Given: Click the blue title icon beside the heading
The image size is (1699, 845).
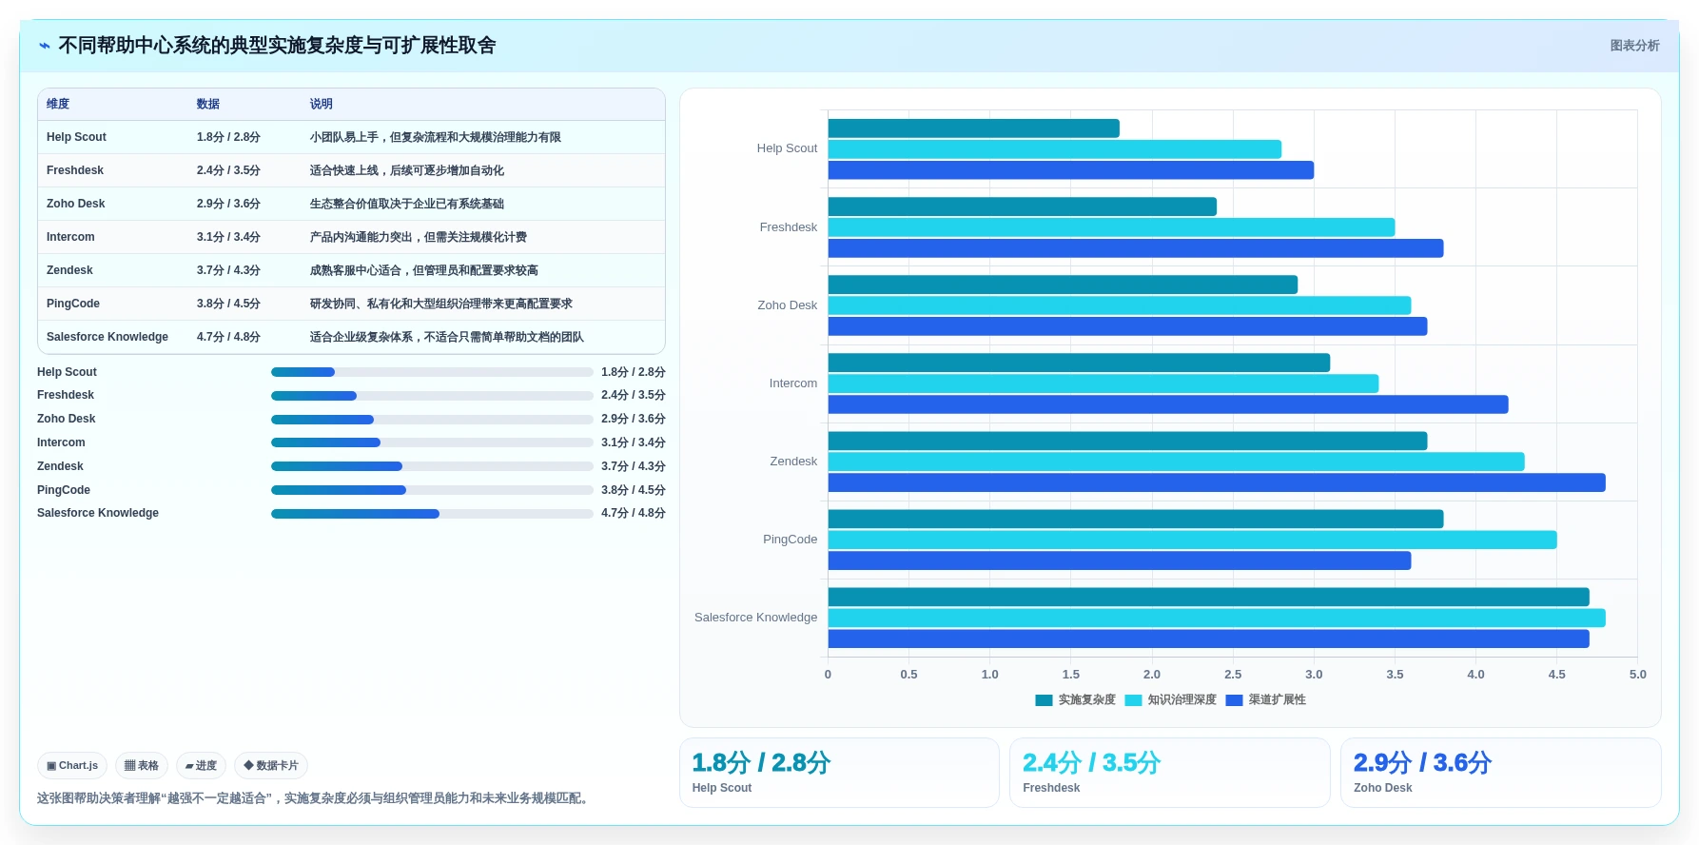Looking at the screenshot, I should [45, 46].
